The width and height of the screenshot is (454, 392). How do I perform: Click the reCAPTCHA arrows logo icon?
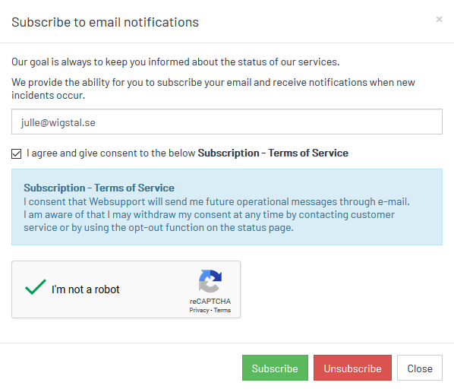(210, 281)
